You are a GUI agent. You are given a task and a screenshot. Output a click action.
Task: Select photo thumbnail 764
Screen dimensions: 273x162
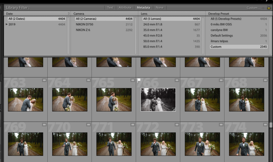click(x=70, y=100)
